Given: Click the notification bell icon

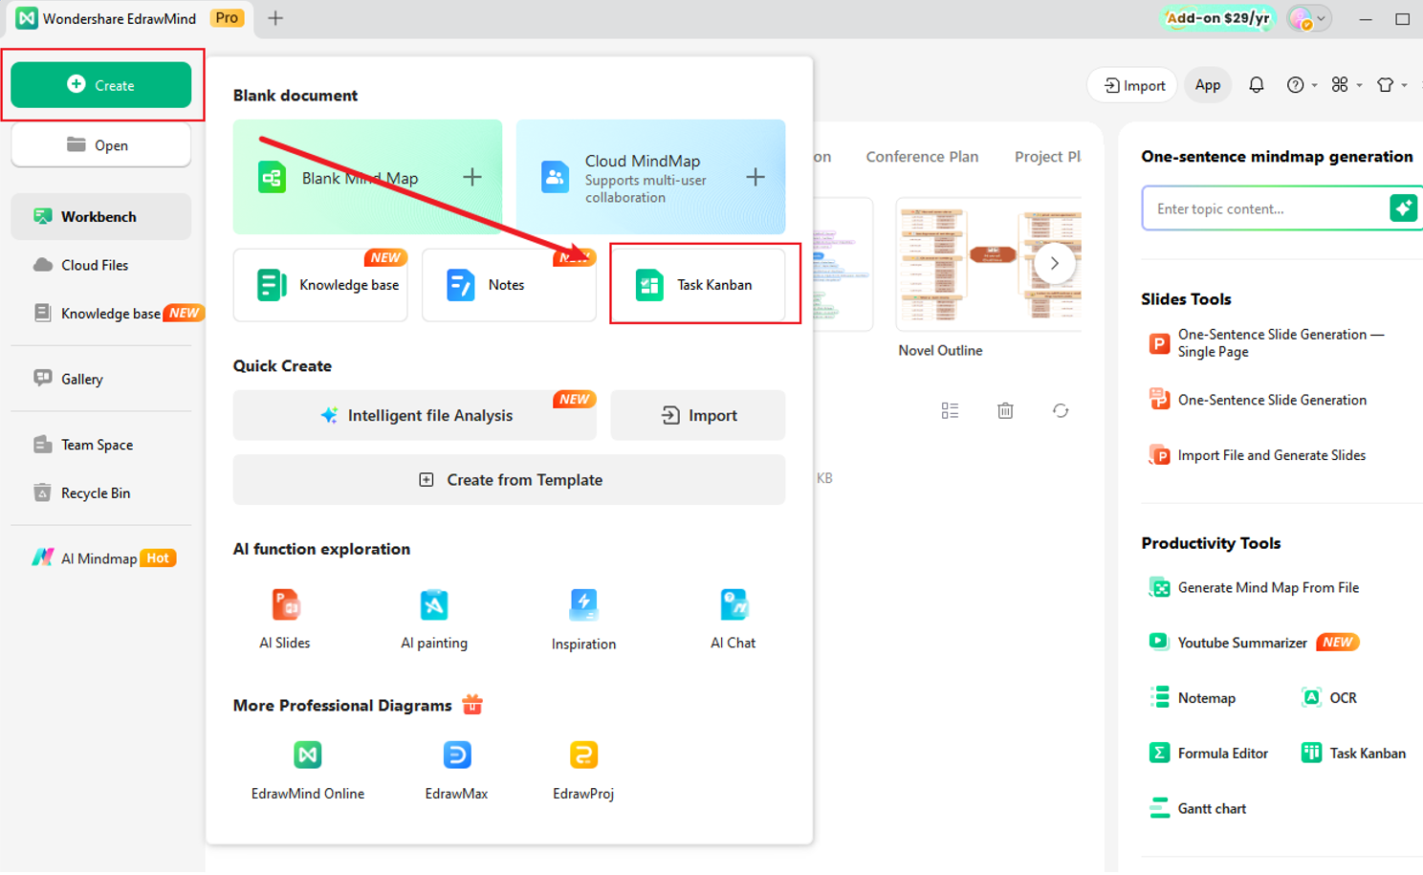Looking at the screenshot, I should 1256,85.
